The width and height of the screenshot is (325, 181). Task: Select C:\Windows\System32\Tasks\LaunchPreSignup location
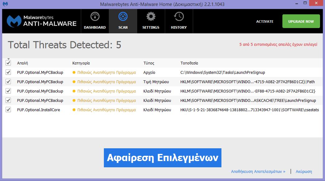pos(223,73)
